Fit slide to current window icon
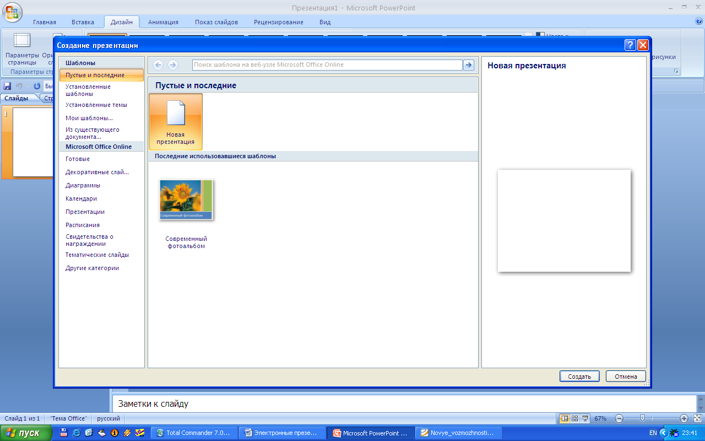Image resolution: width=705 pixels, height=441 pixels. pyautogui.click(x=697, y=418)
